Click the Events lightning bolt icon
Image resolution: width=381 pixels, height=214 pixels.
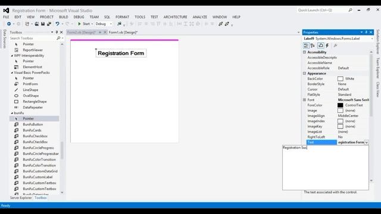[327, 45]
